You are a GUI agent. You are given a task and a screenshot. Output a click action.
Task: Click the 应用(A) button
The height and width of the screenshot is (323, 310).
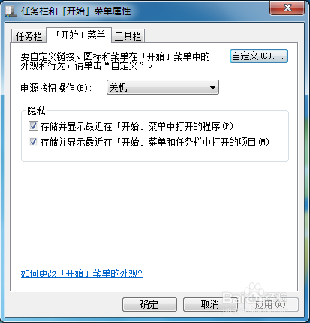coord(271,304)
